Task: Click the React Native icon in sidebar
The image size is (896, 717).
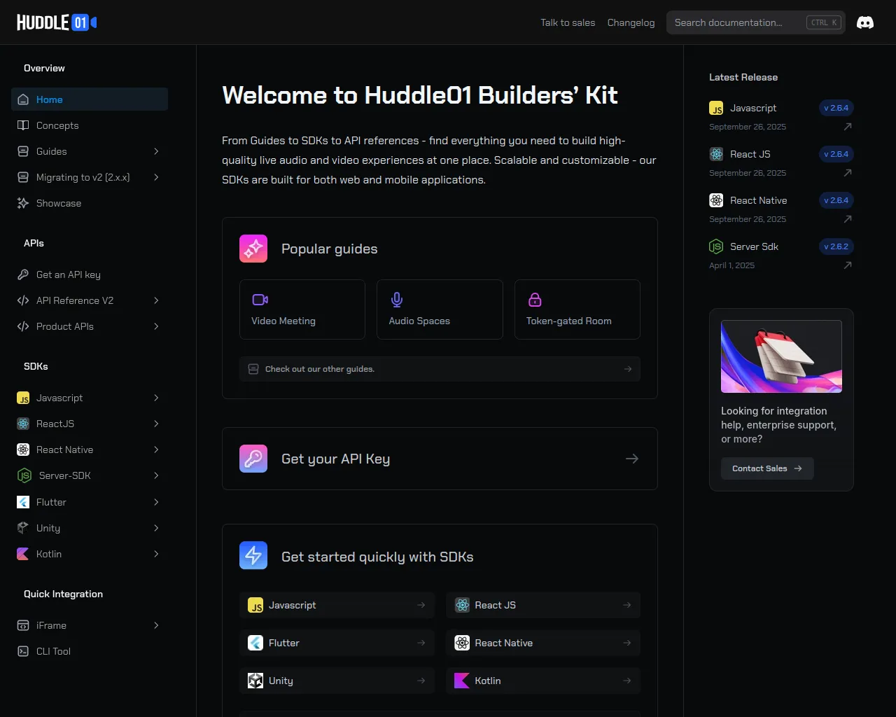Action: [23, 450]
